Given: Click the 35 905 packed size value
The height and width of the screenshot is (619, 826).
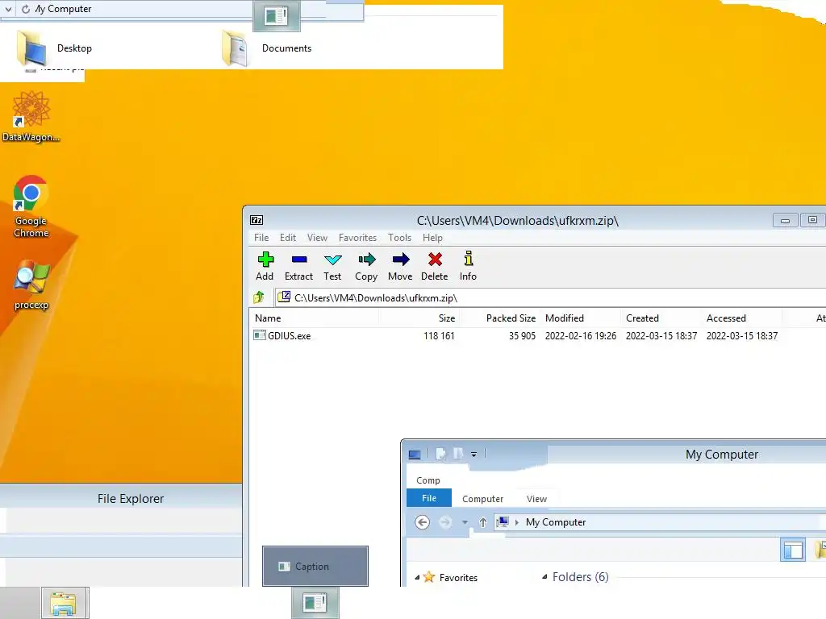Looking at the screenshot, I should (522, 336).
